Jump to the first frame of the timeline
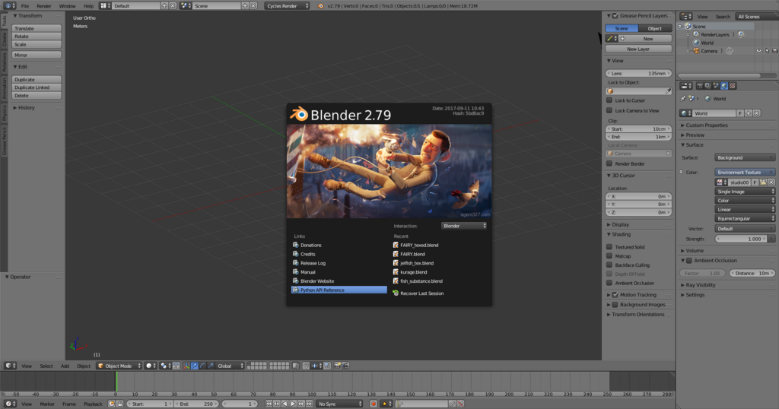The width and height of the screenshot is (779, 409). 269,404
